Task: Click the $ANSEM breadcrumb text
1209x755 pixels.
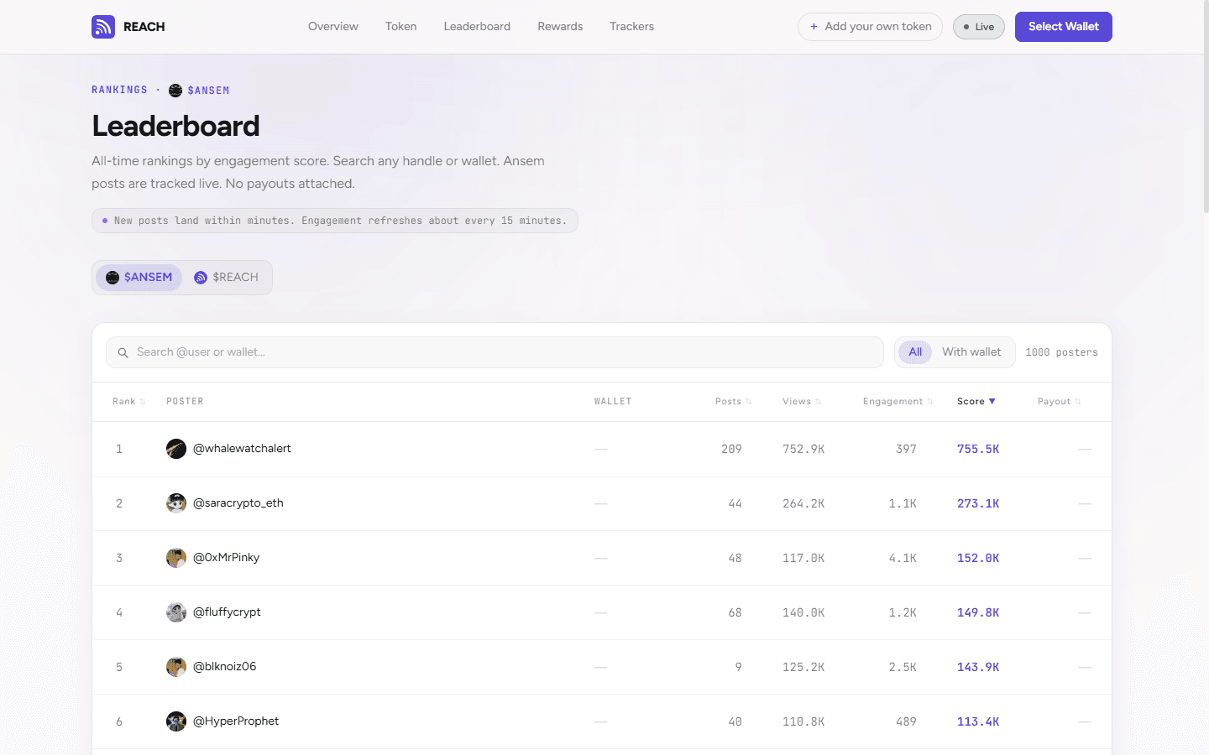Action: click(x=208, y=91)
